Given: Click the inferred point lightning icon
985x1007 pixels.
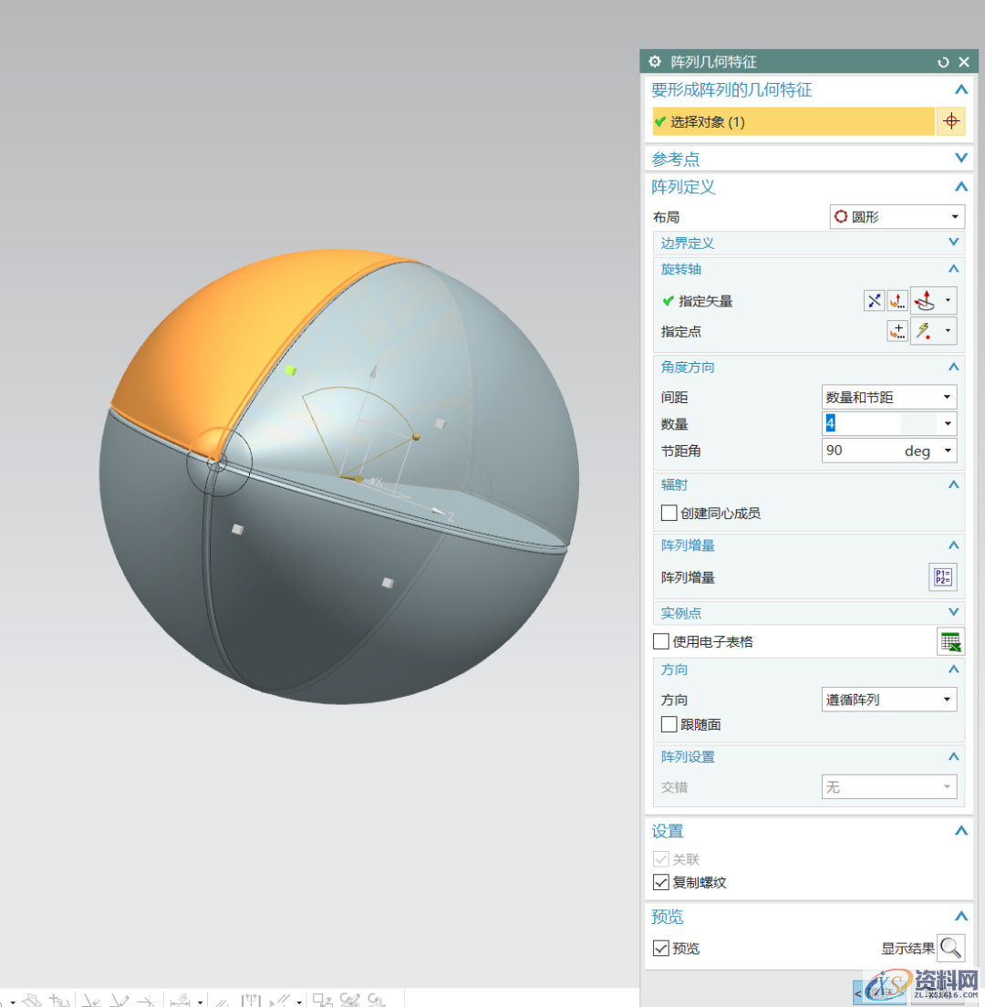Looking at the screenshot, I should point(927,331).
